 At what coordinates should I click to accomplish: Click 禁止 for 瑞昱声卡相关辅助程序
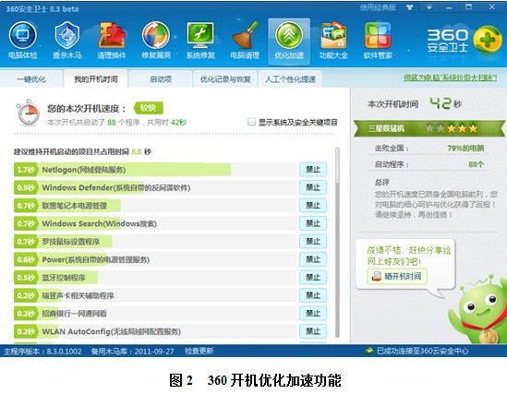(313, 295)
